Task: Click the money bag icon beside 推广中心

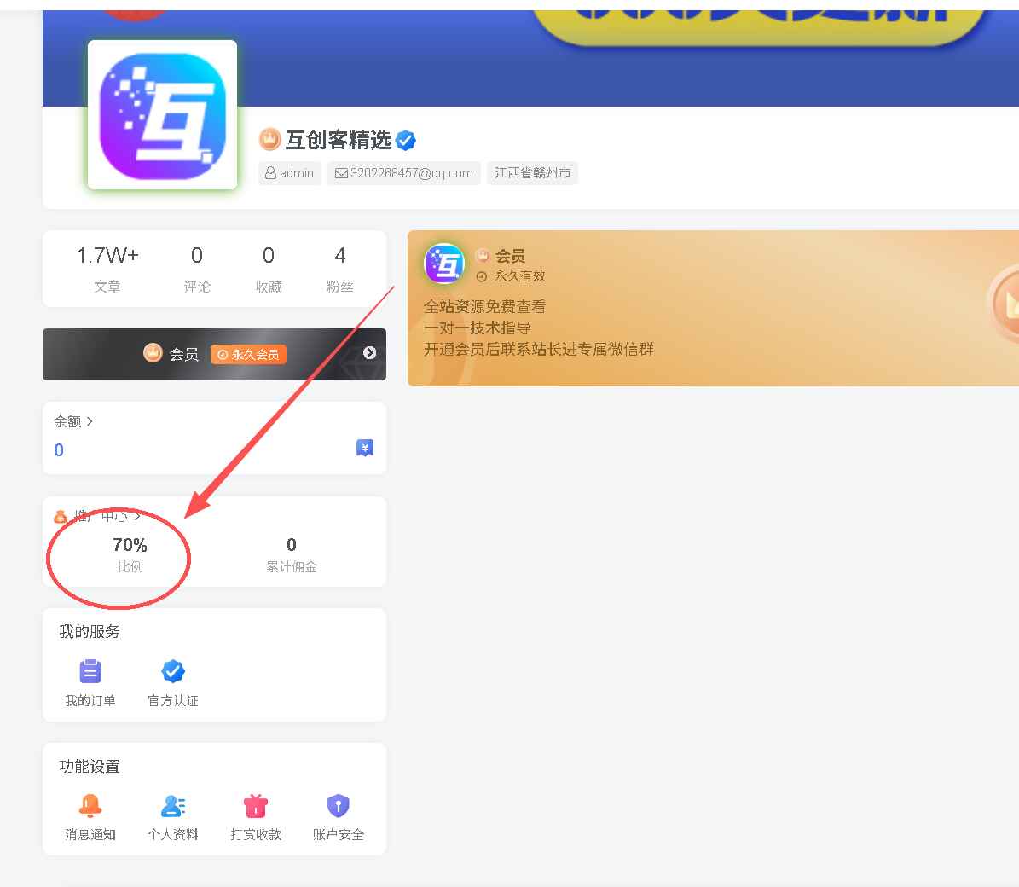Action: click(60, 515)
